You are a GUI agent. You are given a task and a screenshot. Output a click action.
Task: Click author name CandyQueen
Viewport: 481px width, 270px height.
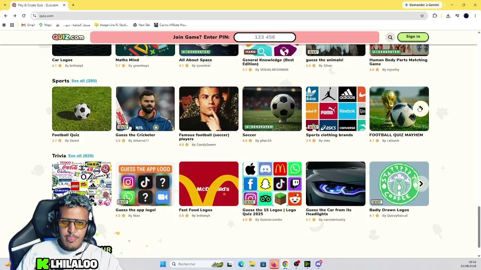click(x=206, y=145)
